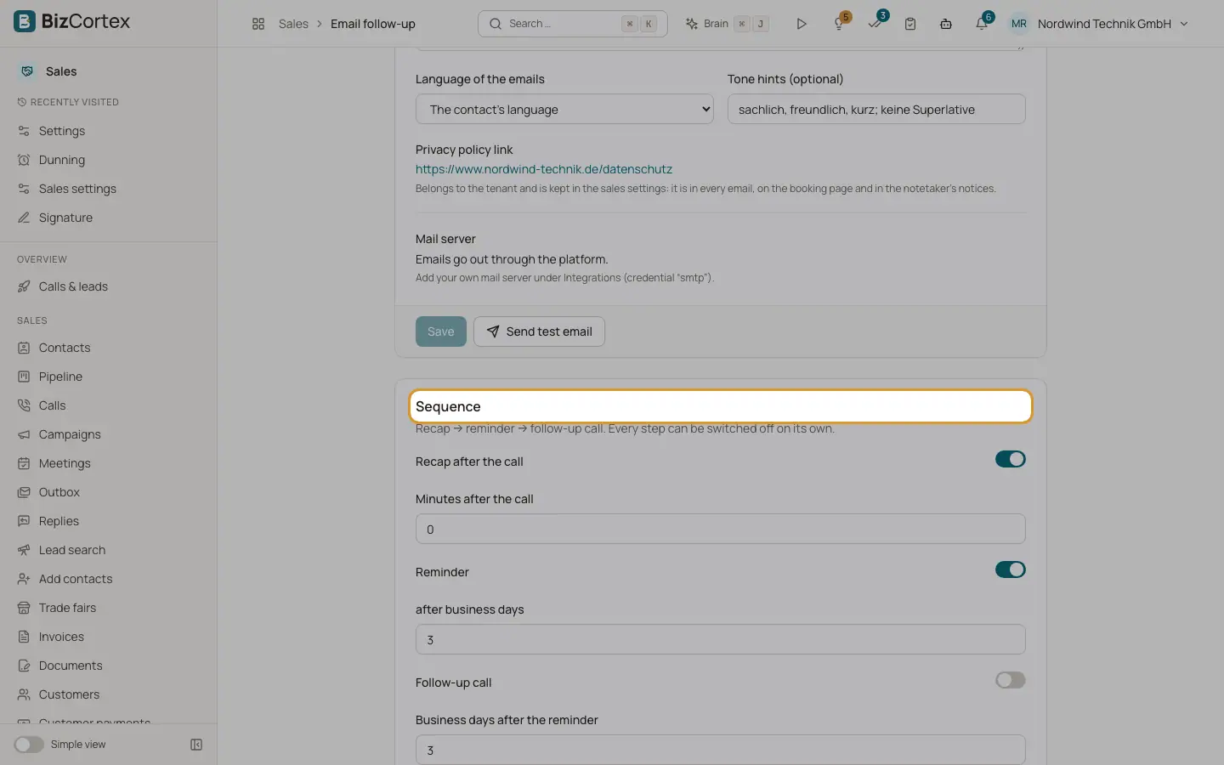
Task: Expand the Nordwind Technik GmbH account menu
Action: (x=1099, y=24)
